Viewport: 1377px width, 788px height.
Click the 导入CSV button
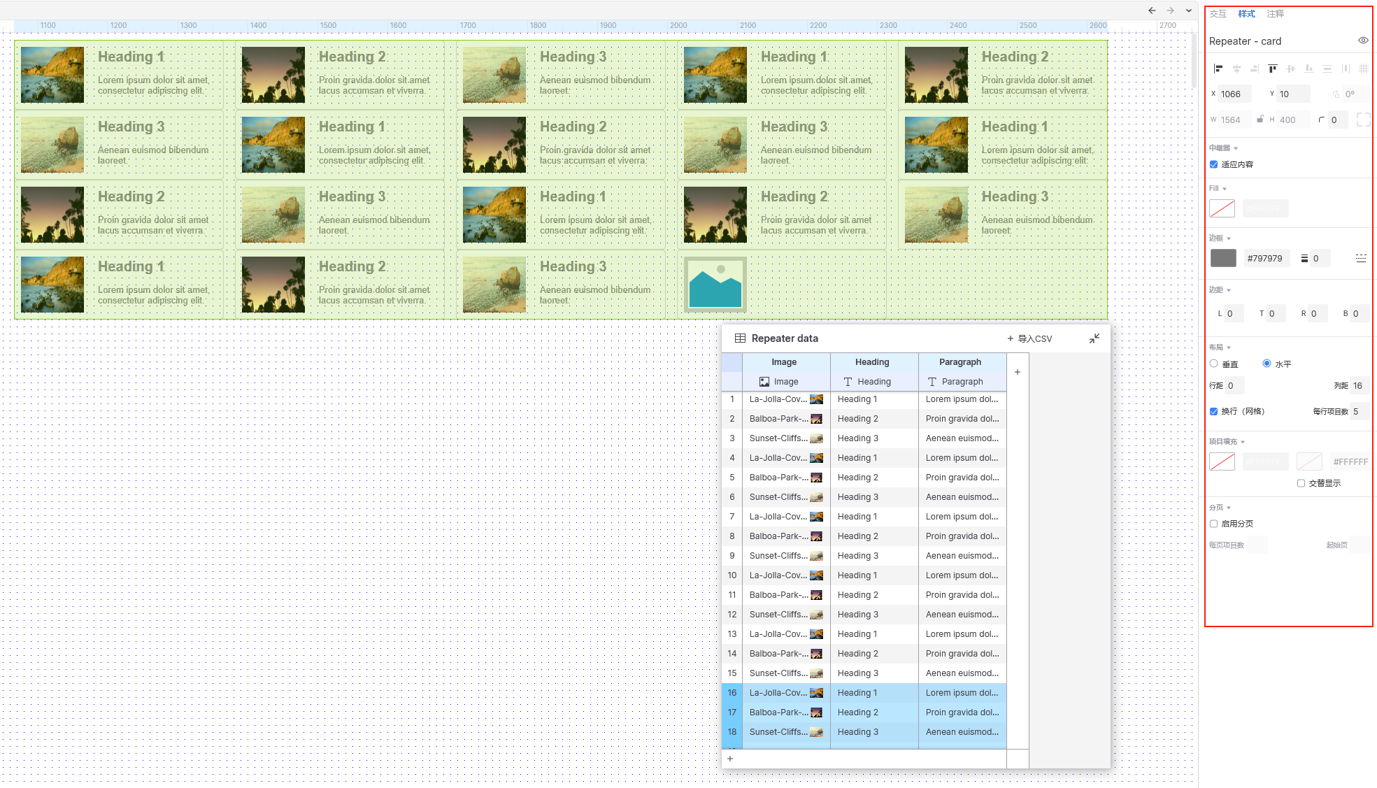click(1029, 338)
